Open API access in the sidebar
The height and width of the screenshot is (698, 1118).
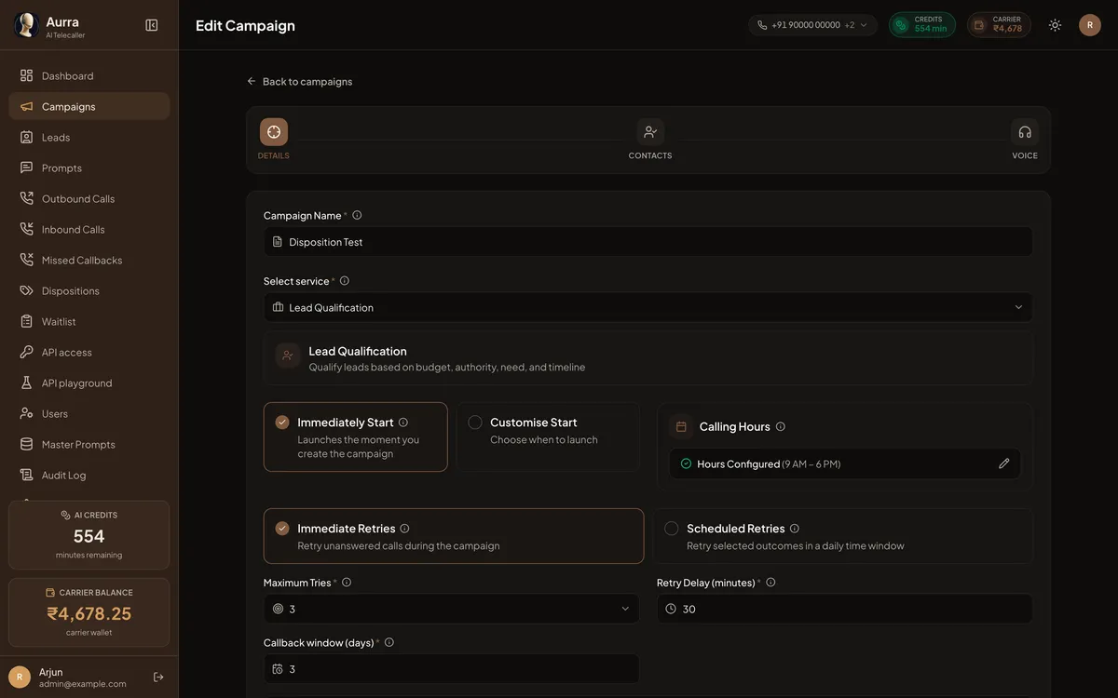click(x=89, y=352)
